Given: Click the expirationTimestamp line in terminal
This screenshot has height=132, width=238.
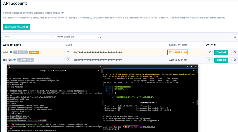Looking at the screenshot, I should pos(27,120).
